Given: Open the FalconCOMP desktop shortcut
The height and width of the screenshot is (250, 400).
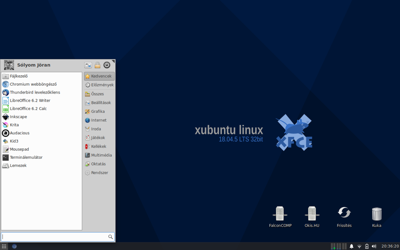Looking at the screenshot, I should pos(280,216).
